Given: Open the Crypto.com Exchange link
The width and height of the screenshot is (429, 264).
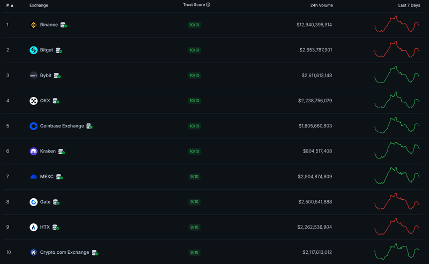Looking at the screenshot, I should click(64, 253).
